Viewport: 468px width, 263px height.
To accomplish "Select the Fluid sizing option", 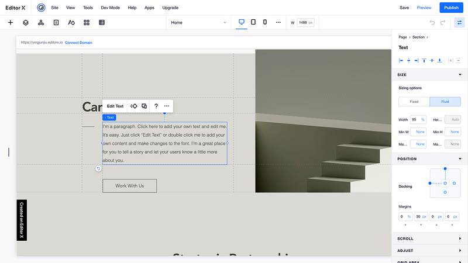I will (445, 102).
